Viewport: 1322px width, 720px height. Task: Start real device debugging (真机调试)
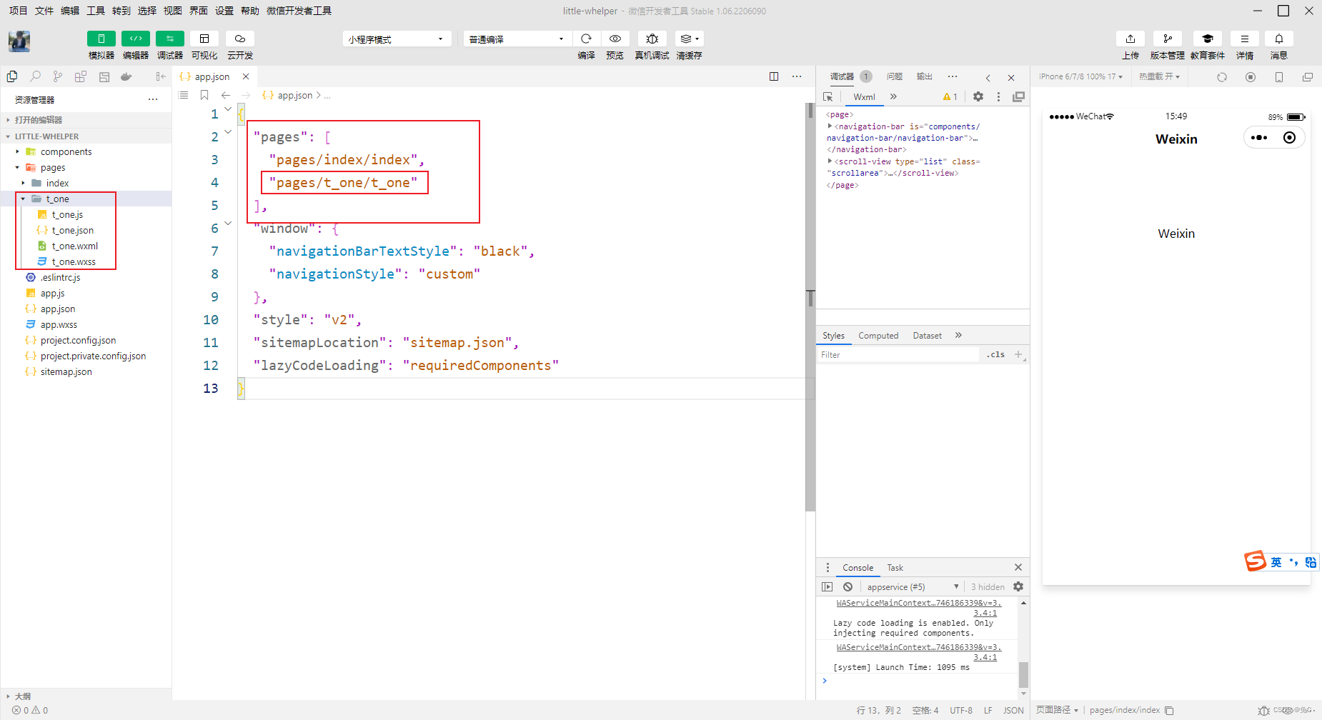click(x=652, y=39)
